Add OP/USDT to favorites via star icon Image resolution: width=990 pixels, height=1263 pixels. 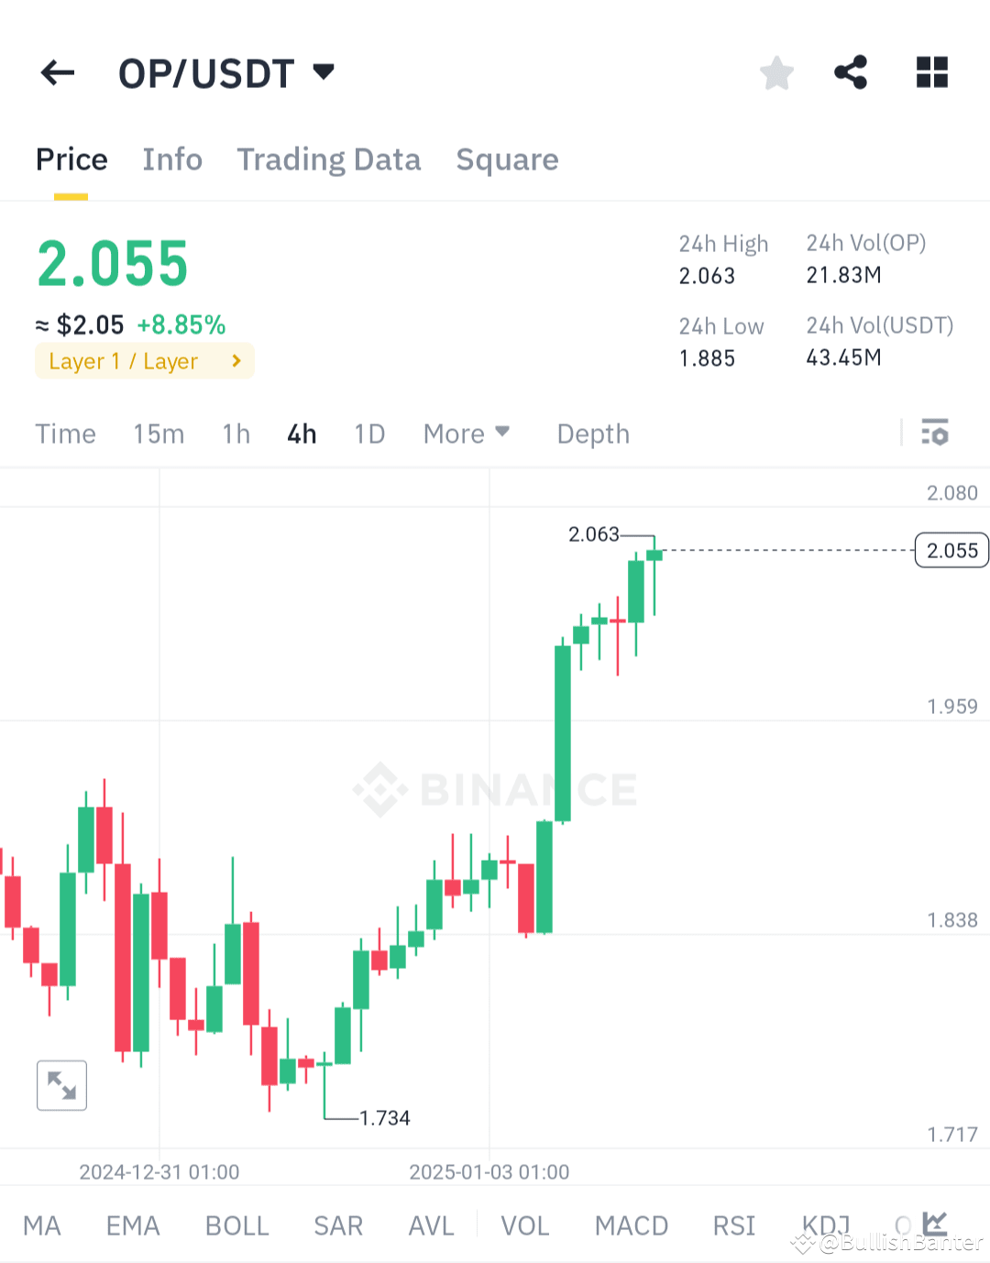click(776, 72)
